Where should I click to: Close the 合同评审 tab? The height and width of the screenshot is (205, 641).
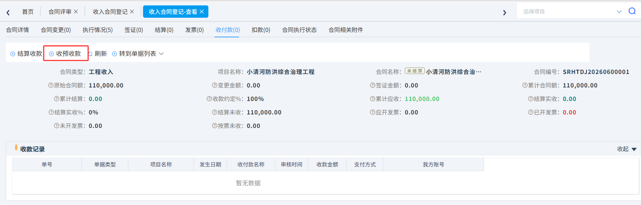point(76,12)
